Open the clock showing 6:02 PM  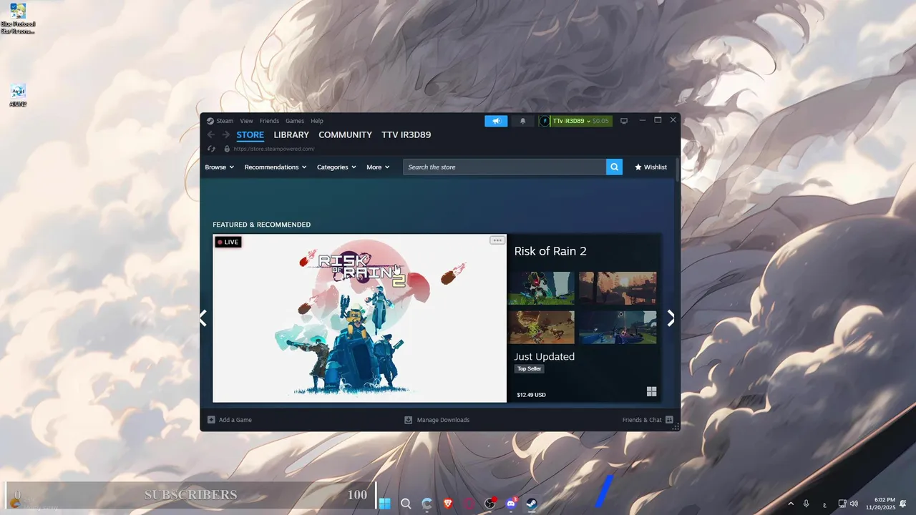coord(880,504)
